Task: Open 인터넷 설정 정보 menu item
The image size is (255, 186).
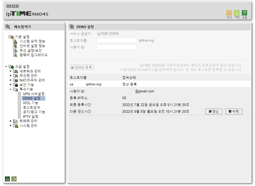Action: pyautogui.click(x=32, y=46)
